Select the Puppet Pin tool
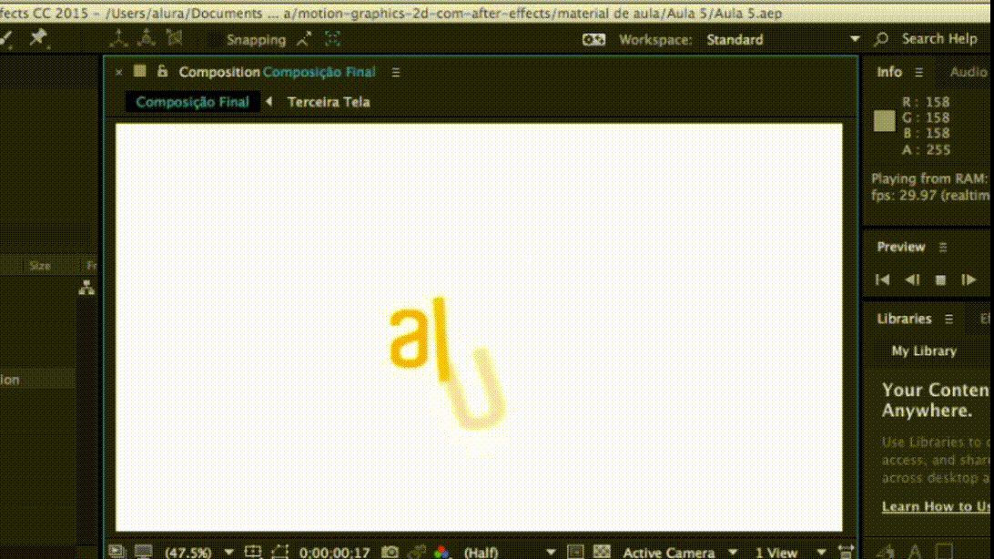The width and height of the screenshot is (994, 559). [x=37, y=38]
